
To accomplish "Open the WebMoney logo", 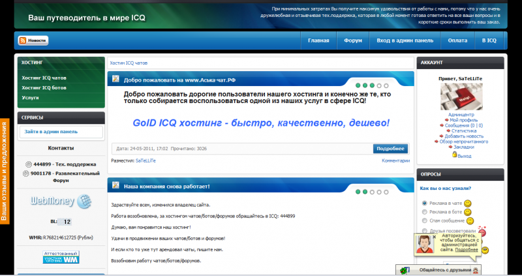I will pos(61,201).
